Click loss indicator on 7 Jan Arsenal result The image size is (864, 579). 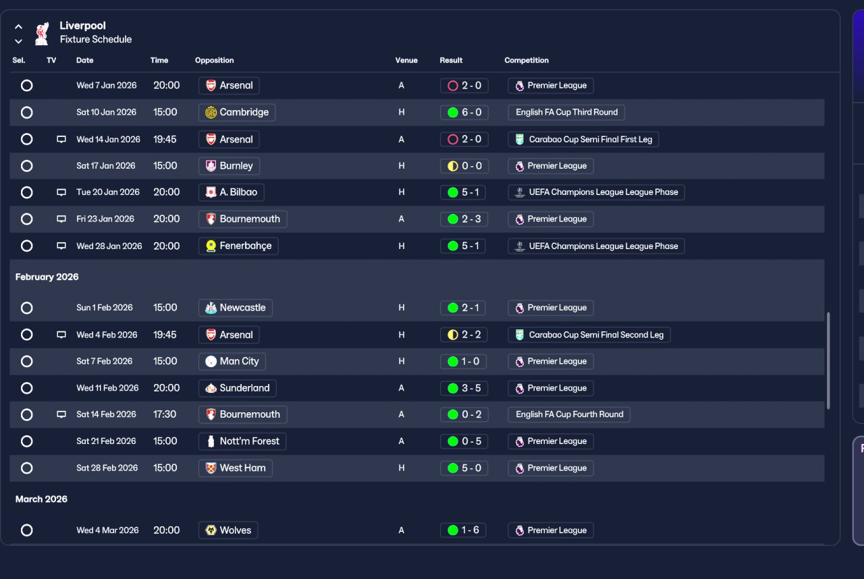point(453,86)
